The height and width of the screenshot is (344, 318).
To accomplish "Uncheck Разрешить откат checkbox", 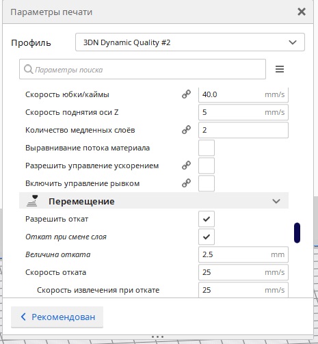I will click(207, 219).
